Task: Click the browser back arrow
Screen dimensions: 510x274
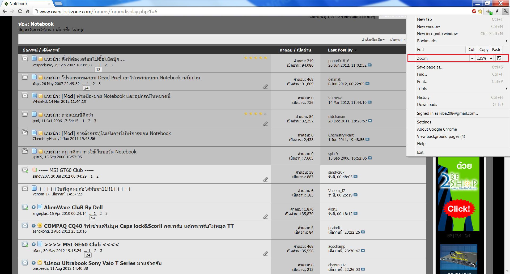Action: (x=5, y=11)
